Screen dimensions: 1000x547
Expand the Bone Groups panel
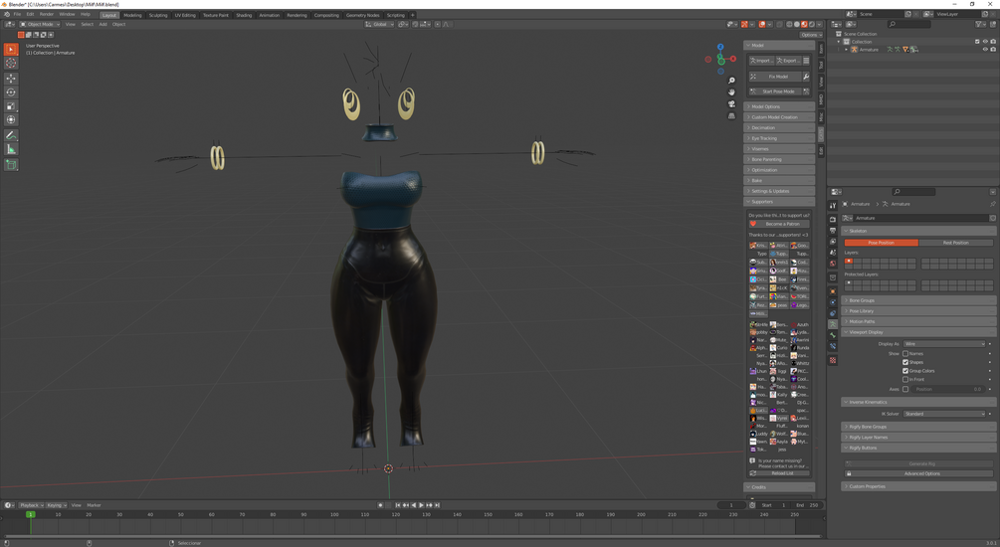coord(918,300)
